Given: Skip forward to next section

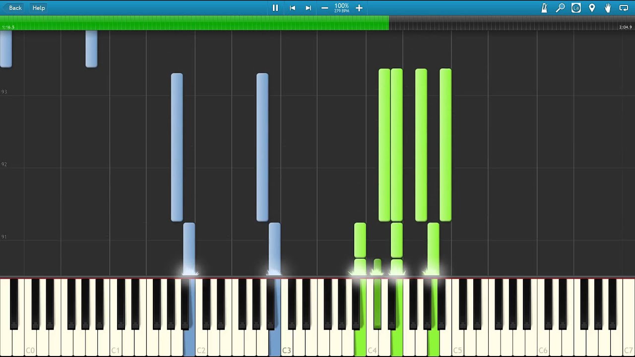Looking at the screenshot, I should (x=308, y=8).
